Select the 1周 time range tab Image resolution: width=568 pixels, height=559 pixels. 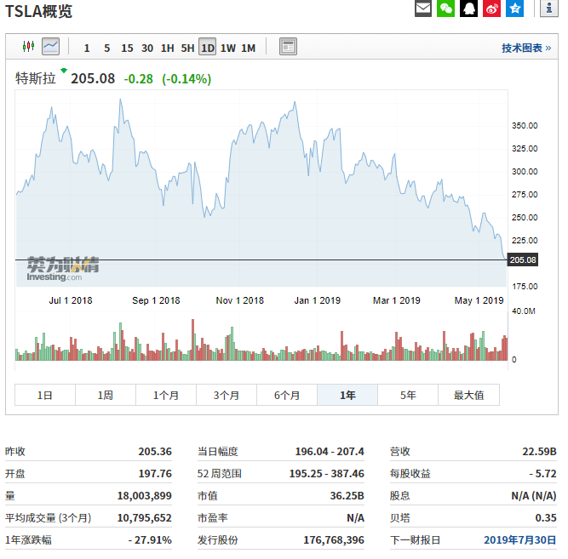(x=106, y=395)
